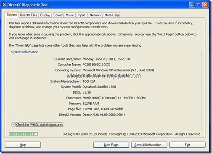Click the processor Mobile Intel Pentium text

pyautogui.click(x=114, y=98)
